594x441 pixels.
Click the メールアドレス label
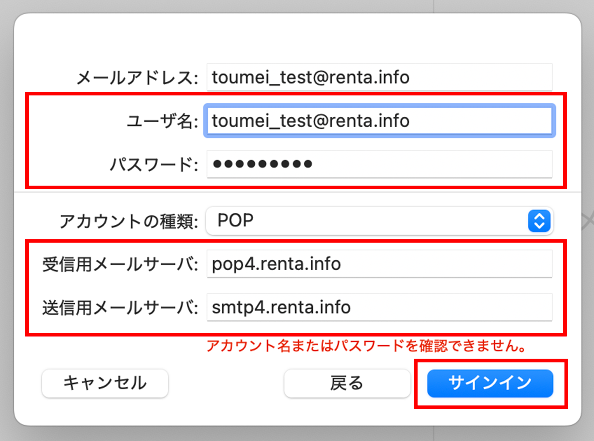(x=137, y=78)
